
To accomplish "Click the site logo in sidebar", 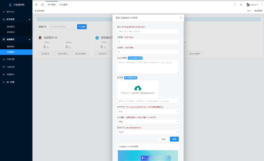I will (16, 5).
